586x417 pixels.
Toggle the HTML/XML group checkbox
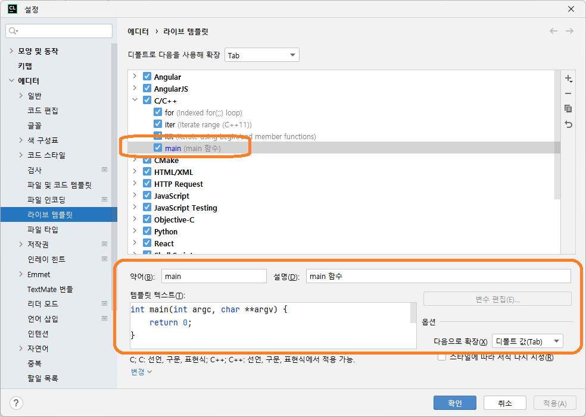tap(147, 172)
